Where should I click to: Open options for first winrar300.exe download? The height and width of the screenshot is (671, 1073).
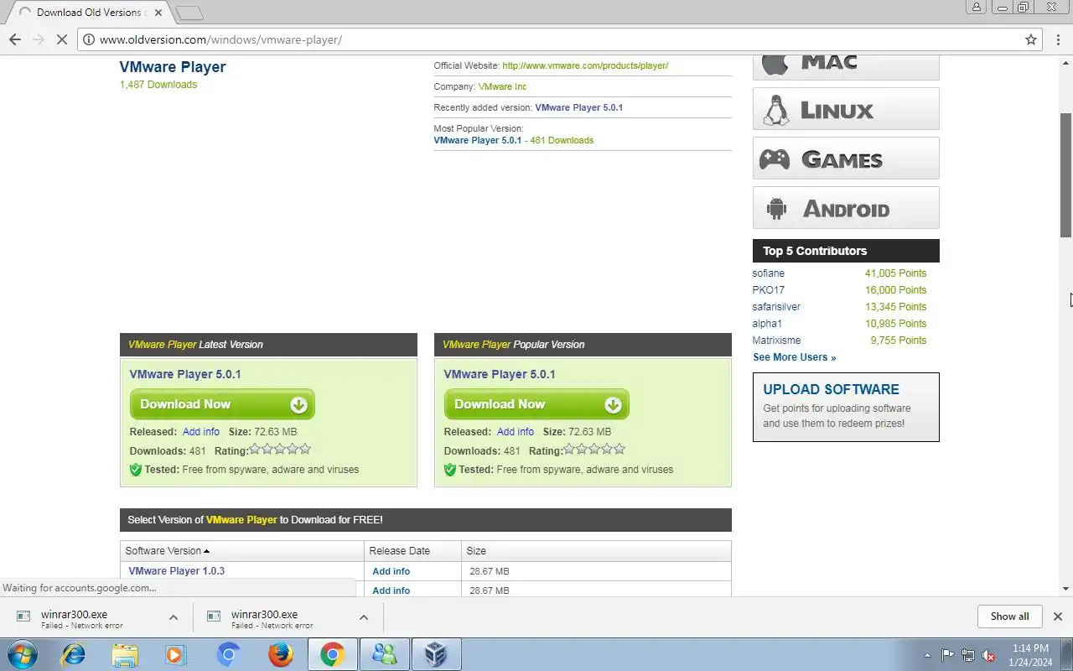174,617
